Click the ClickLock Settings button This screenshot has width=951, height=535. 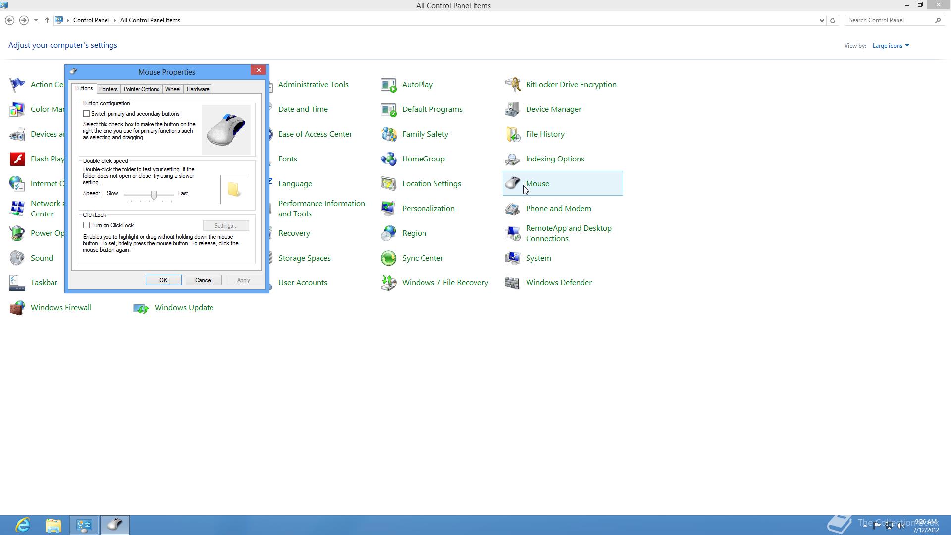coord(226,226)
